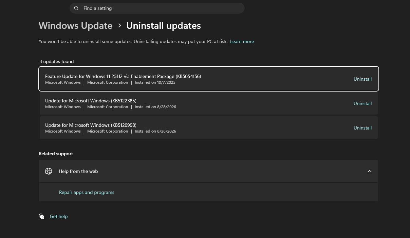Go back to Windows Update breadcrumb
410x238 pixels.
click(x=75, y=25)
